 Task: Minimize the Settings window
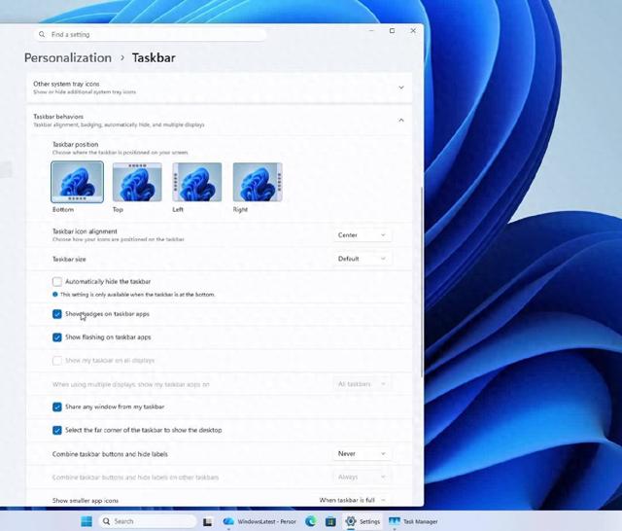pos(371,30)
